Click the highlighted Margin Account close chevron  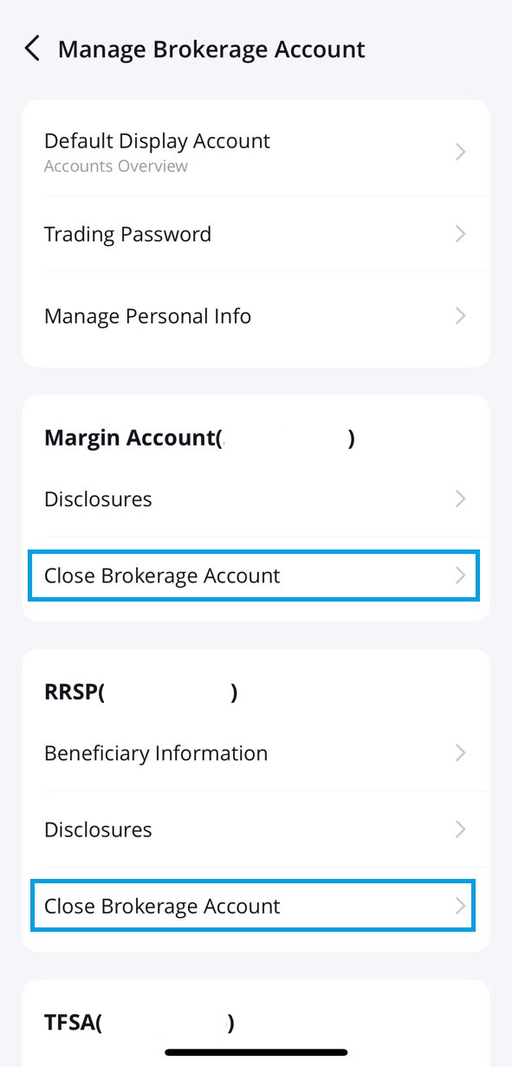[x=460, y=576]
